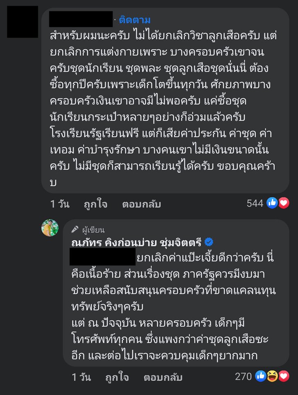Image resolution: width=298 pixels, height=395 pixels.
Task: Click the 1 วัน timestamp under the top comment
Action: click(x=60, y=204)
